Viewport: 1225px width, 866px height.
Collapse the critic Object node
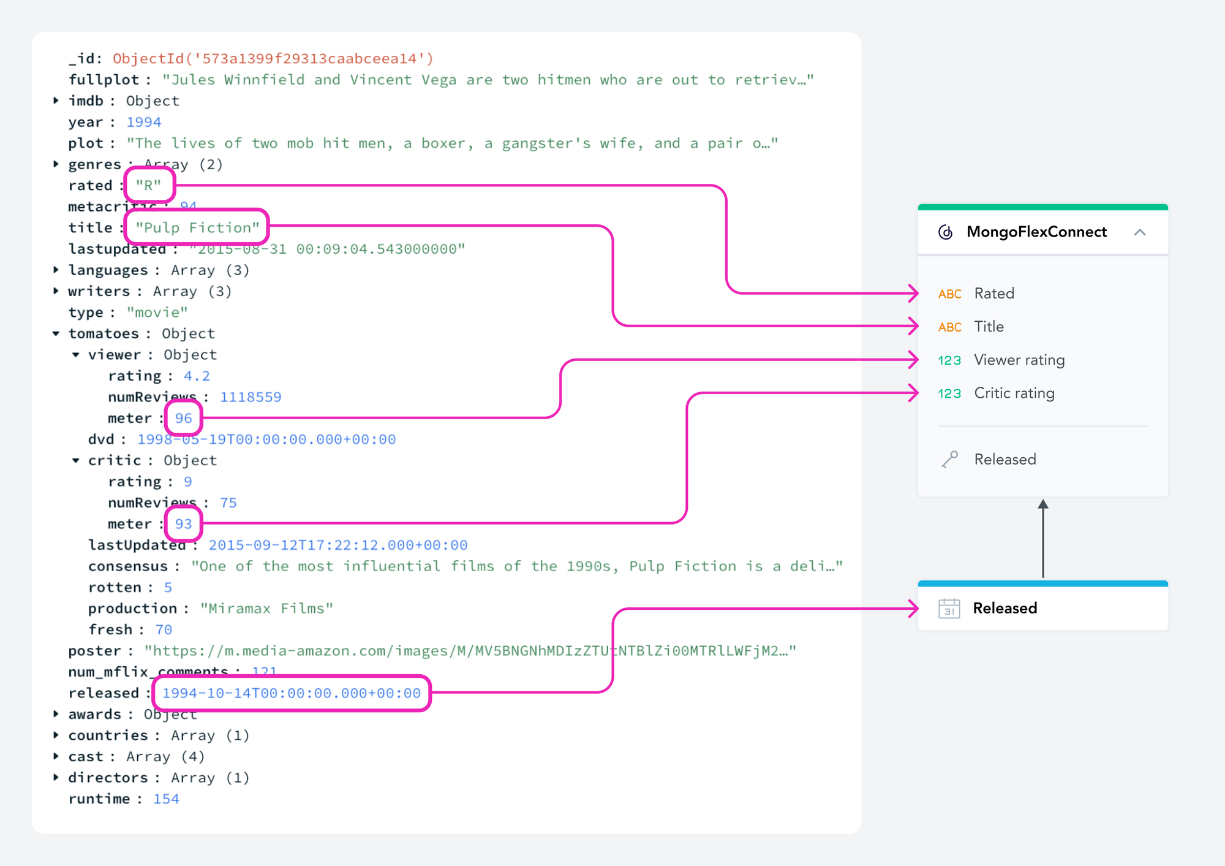pyautogui.click(x=76, y=460)
